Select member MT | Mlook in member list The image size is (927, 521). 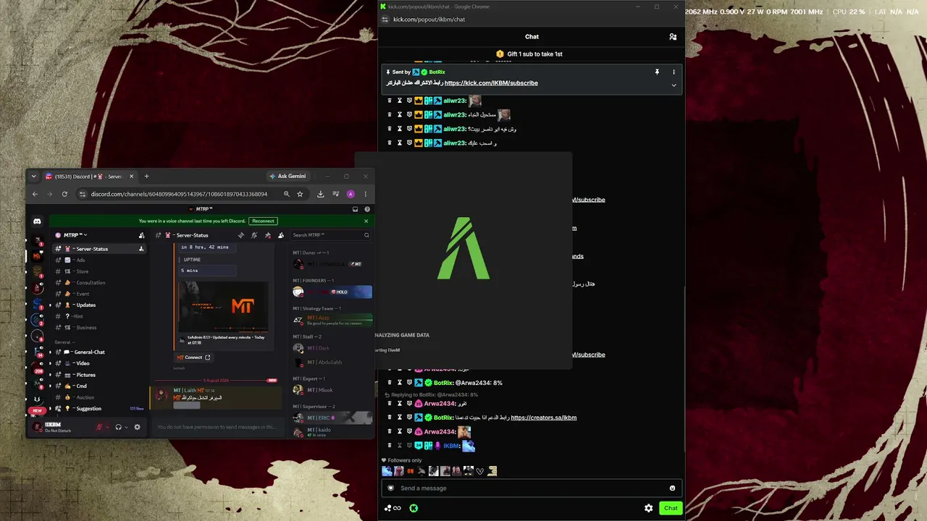coord(332,390)
